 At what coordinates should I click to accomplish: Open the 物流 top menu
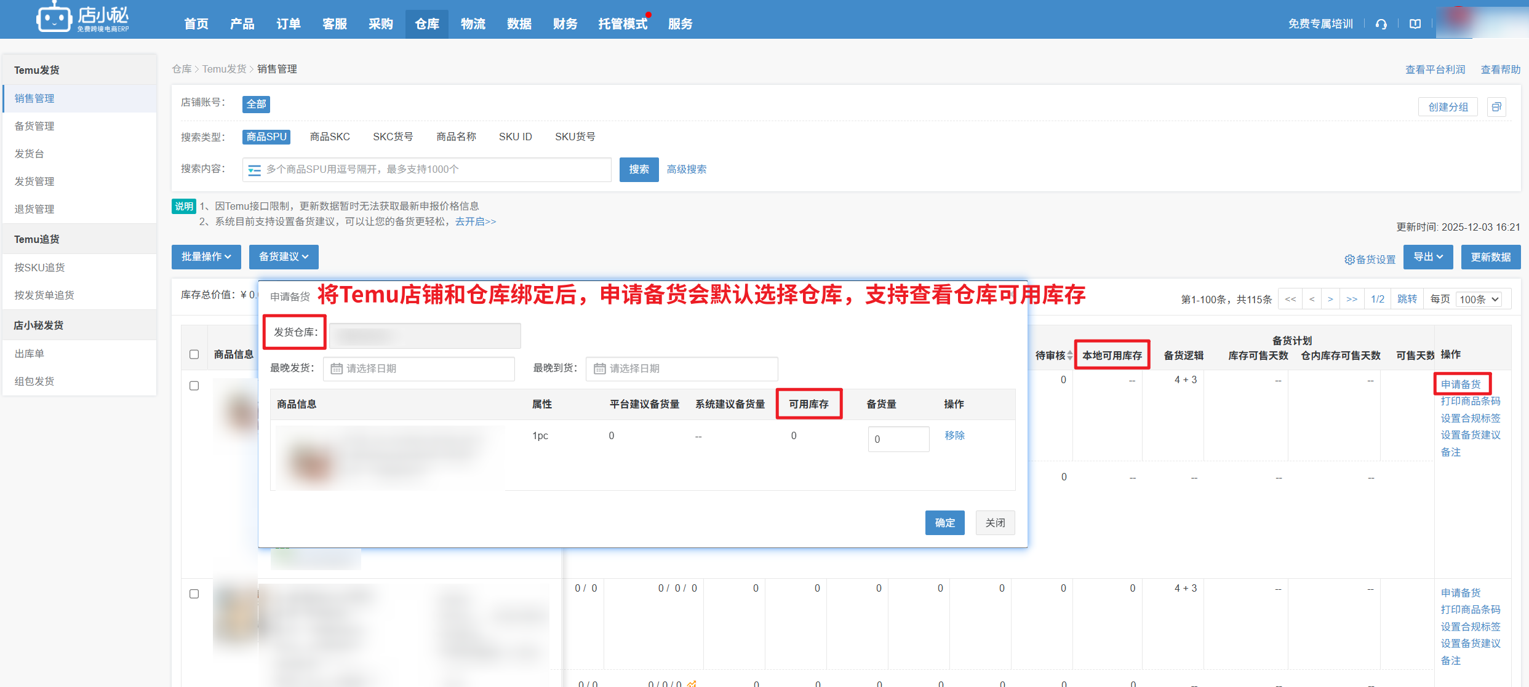point(473,24)
